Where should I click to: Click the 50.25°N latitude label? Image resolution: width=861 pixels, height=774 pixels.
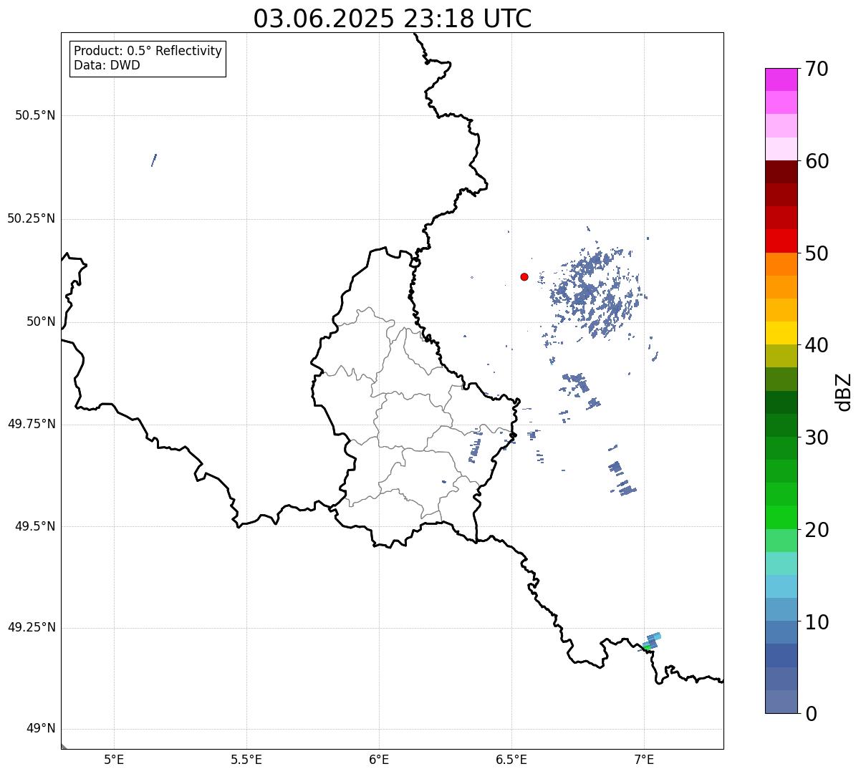tap(32, 218)
